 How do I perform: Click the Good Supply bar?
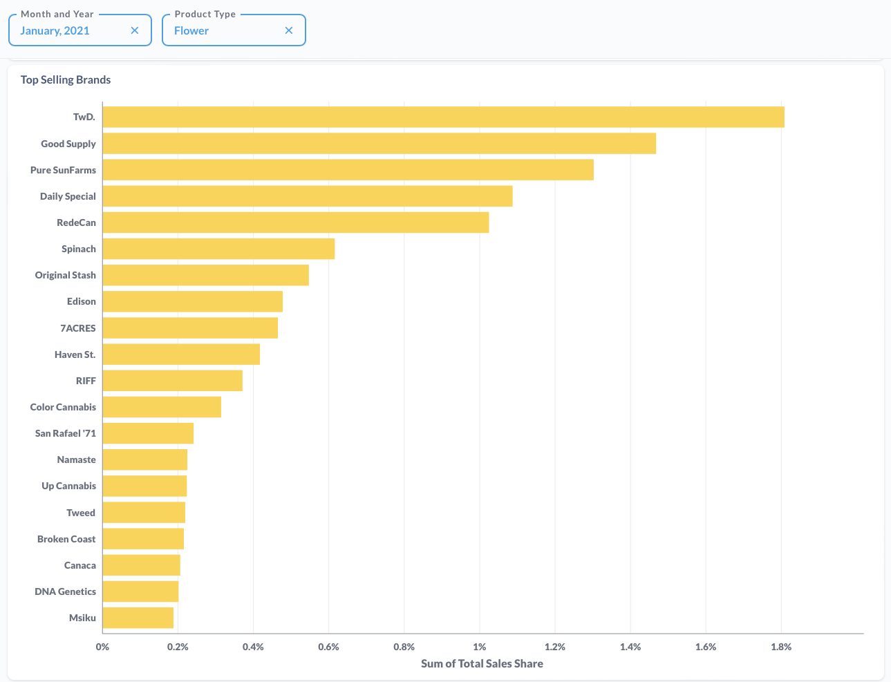(379, 144)
